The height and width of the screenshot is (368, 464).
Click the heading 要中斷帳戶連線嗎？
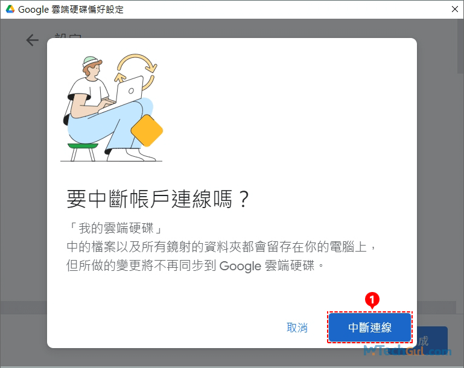point(158,199)
